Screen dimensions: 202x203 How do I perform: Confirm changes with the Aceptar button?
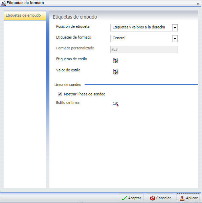tap(131, 198)
